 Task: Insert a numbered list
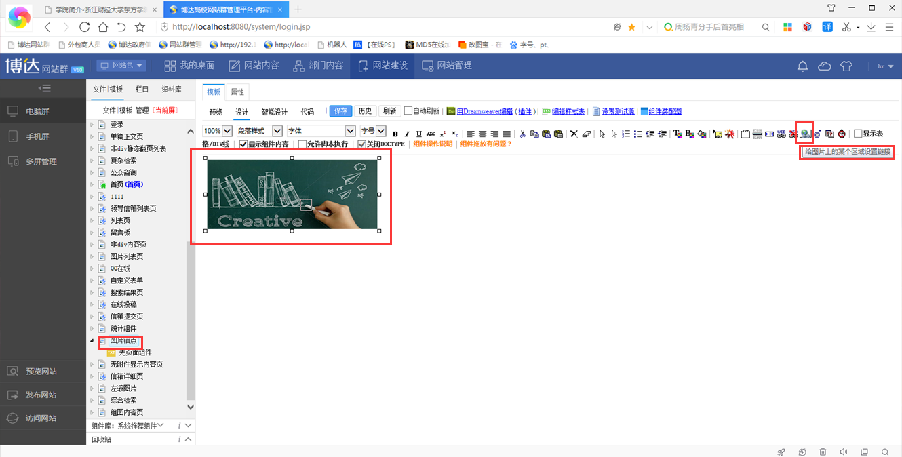coord(626,134)
